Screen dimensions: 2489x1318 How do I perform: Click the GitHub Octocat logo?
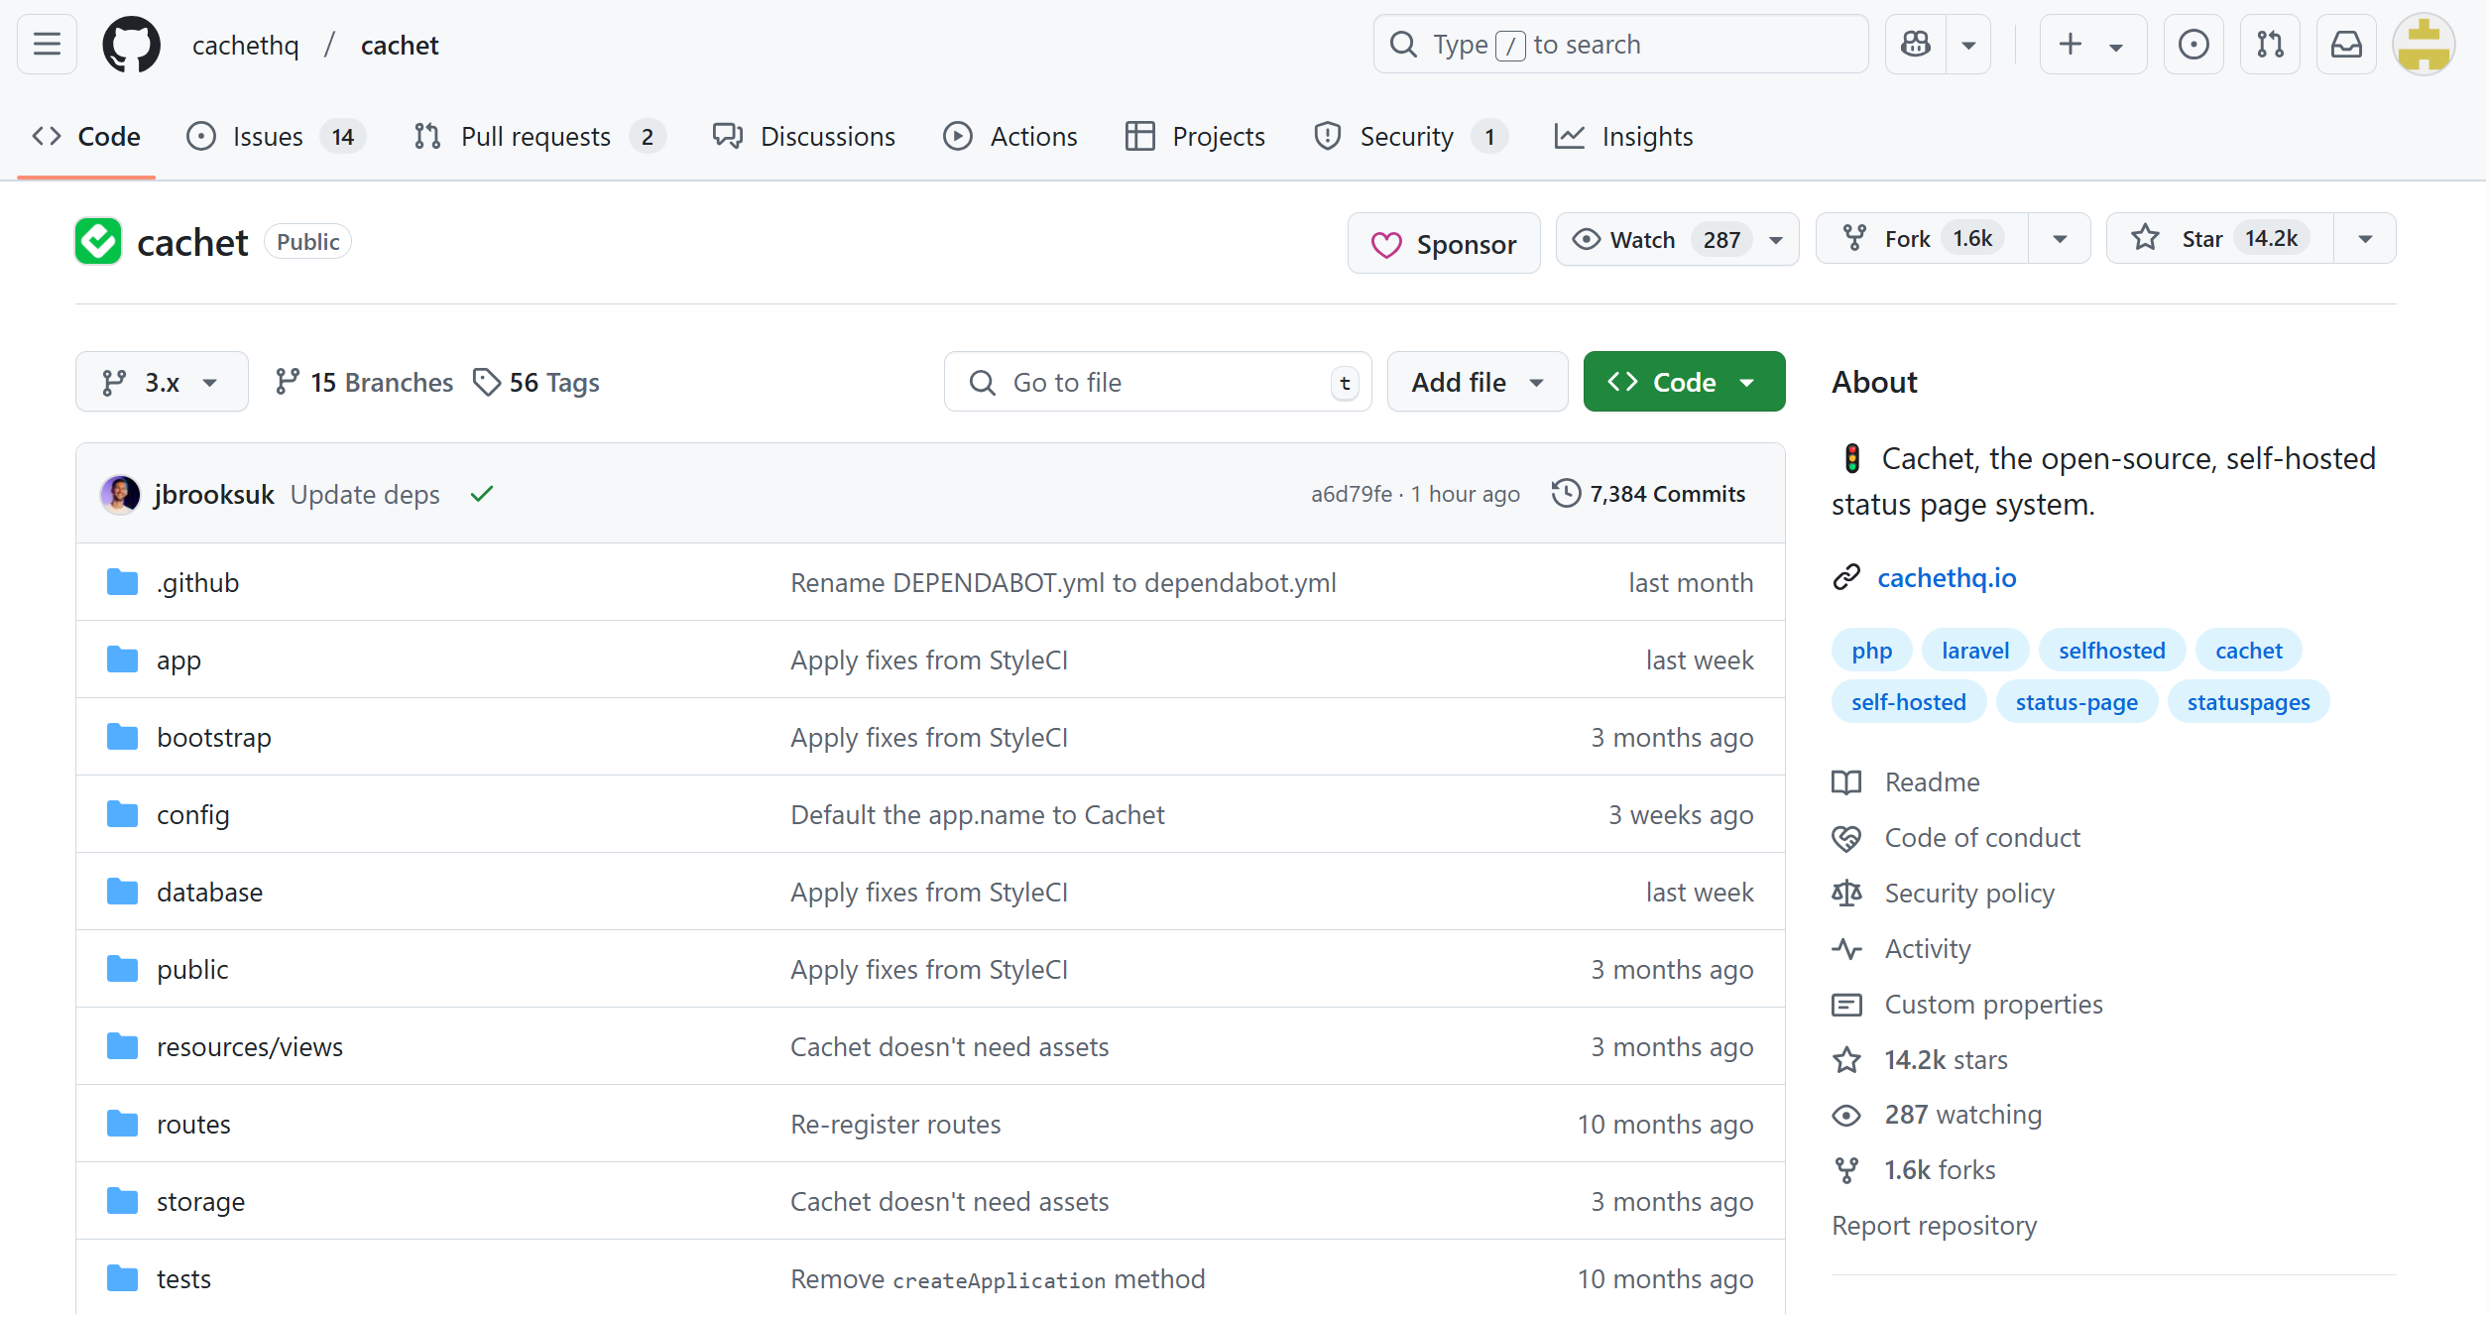pos(131,45)
